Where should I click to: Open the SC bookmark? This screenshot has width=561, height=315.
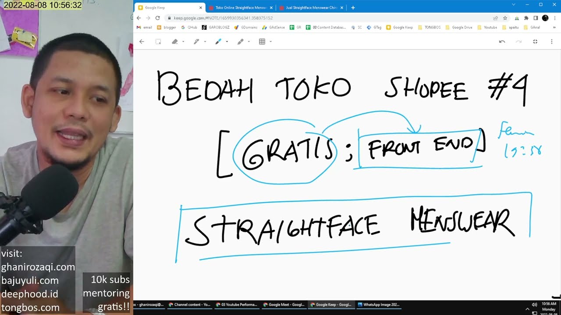pyautogui.click(x=357, y=27)
